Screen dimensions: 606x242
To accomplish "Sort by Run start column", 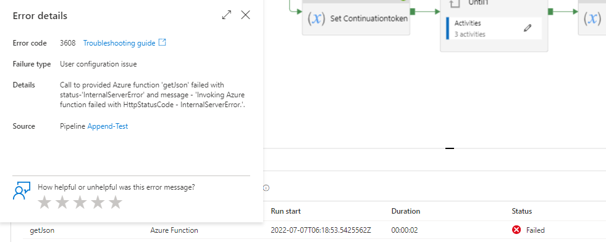I will click(x=285, y=211).
